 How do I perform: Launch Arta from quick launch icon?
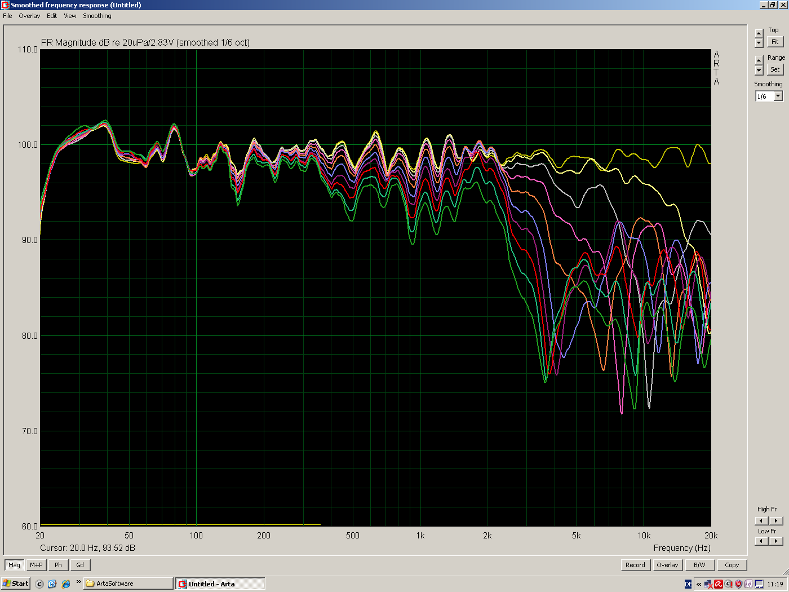[x=39, y=584]
